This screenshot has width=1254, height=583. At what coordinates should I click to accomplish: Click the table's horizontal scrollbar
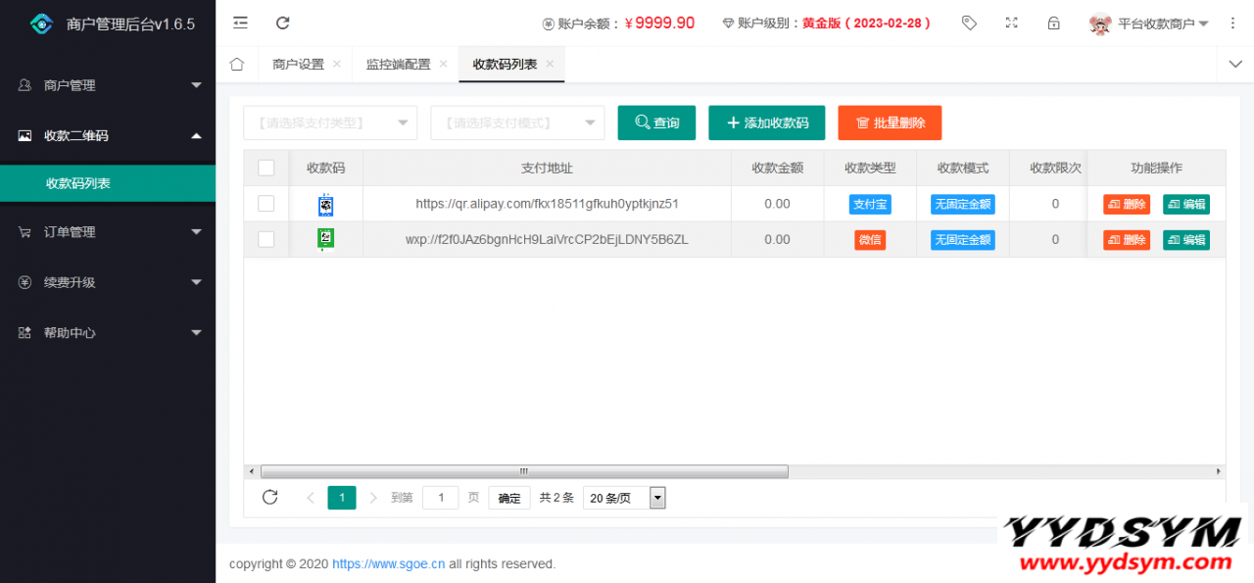[x=524, y=471]
